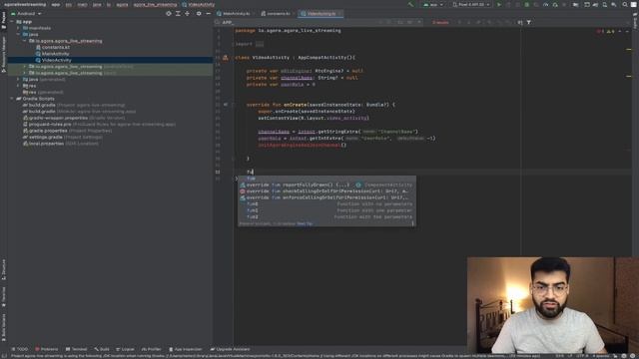This screenshot has height=359, width=639.
Task: Open module-level build.gradle file
Action: pos(79,111)
